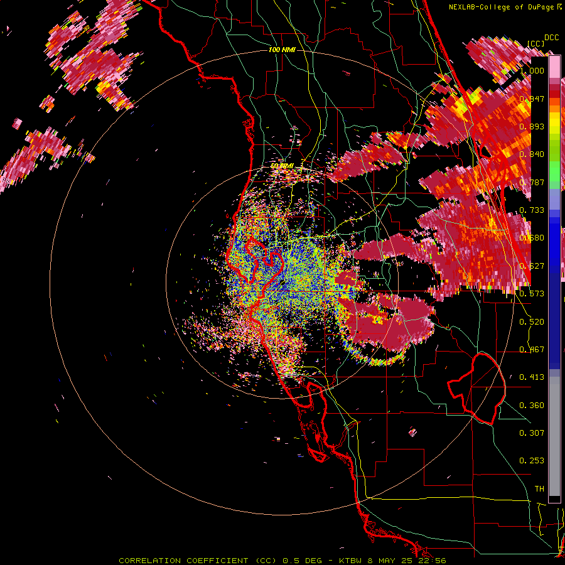This screenshot has height=565, width=565.
Task: Select the 0.627 scale value
Action: [532, 266]
